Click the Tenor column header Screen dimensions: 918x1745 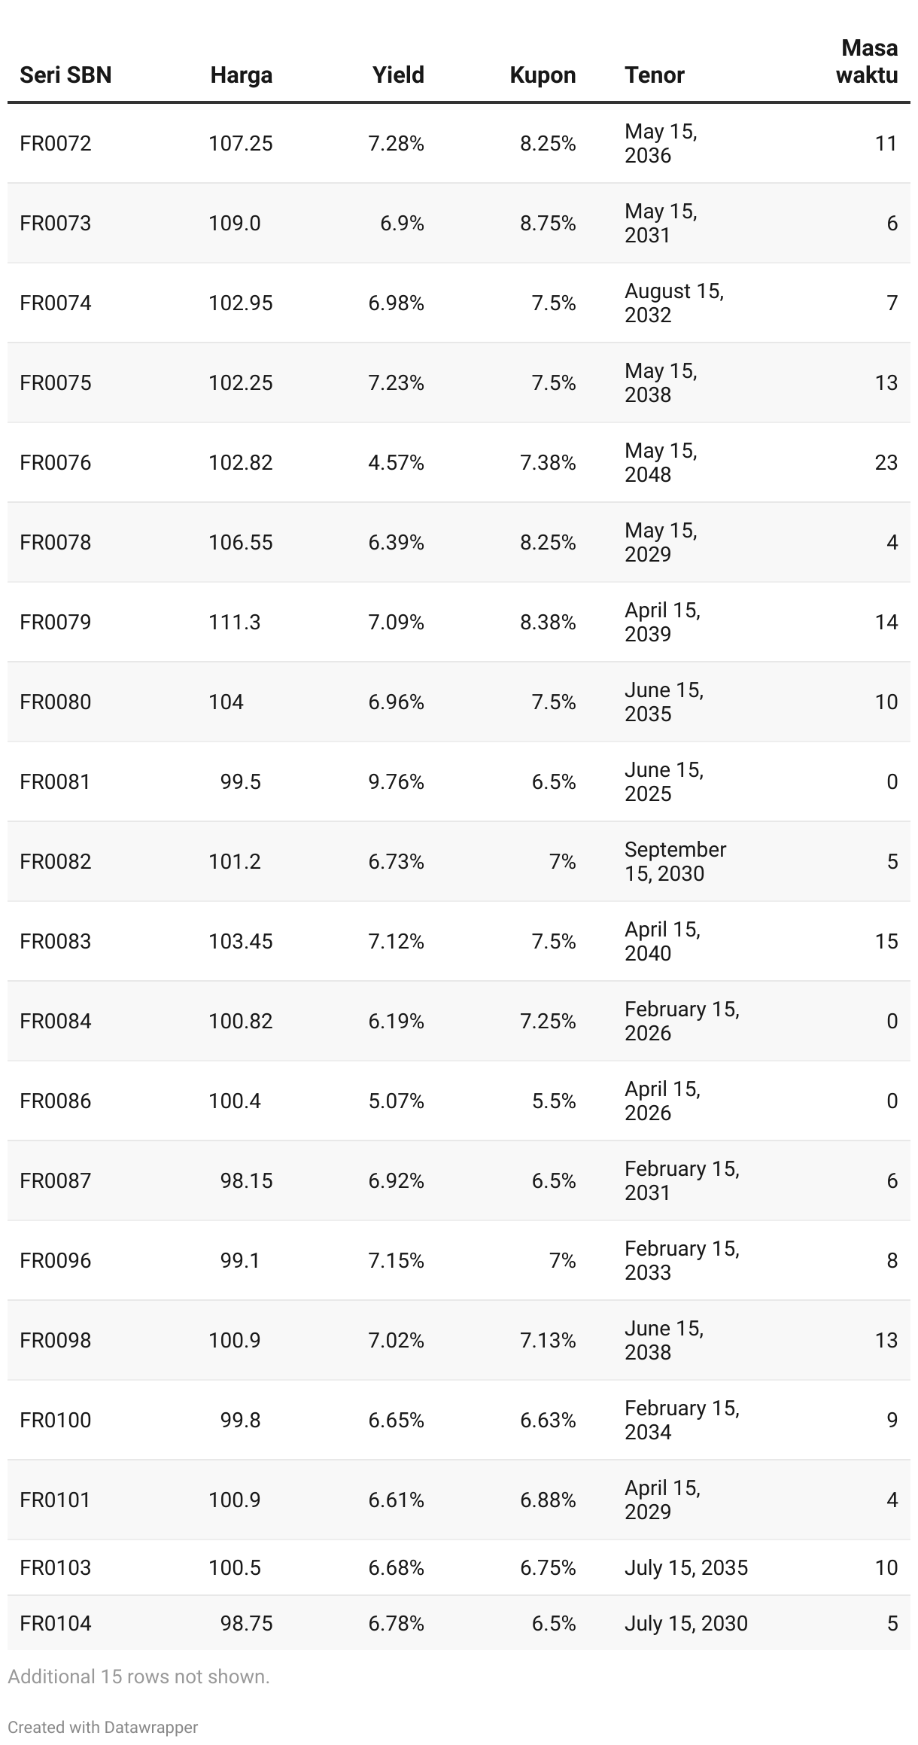point(655,75)
